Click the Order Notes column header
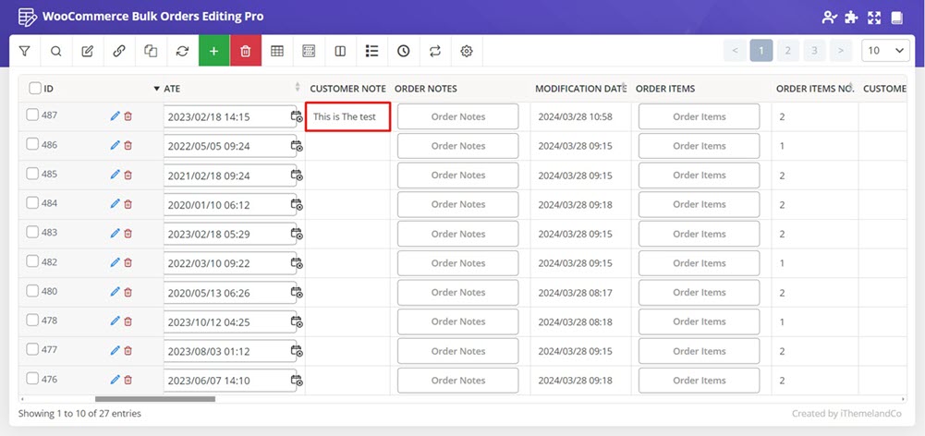Screen dimensions: 925x436 coord(425,89)
